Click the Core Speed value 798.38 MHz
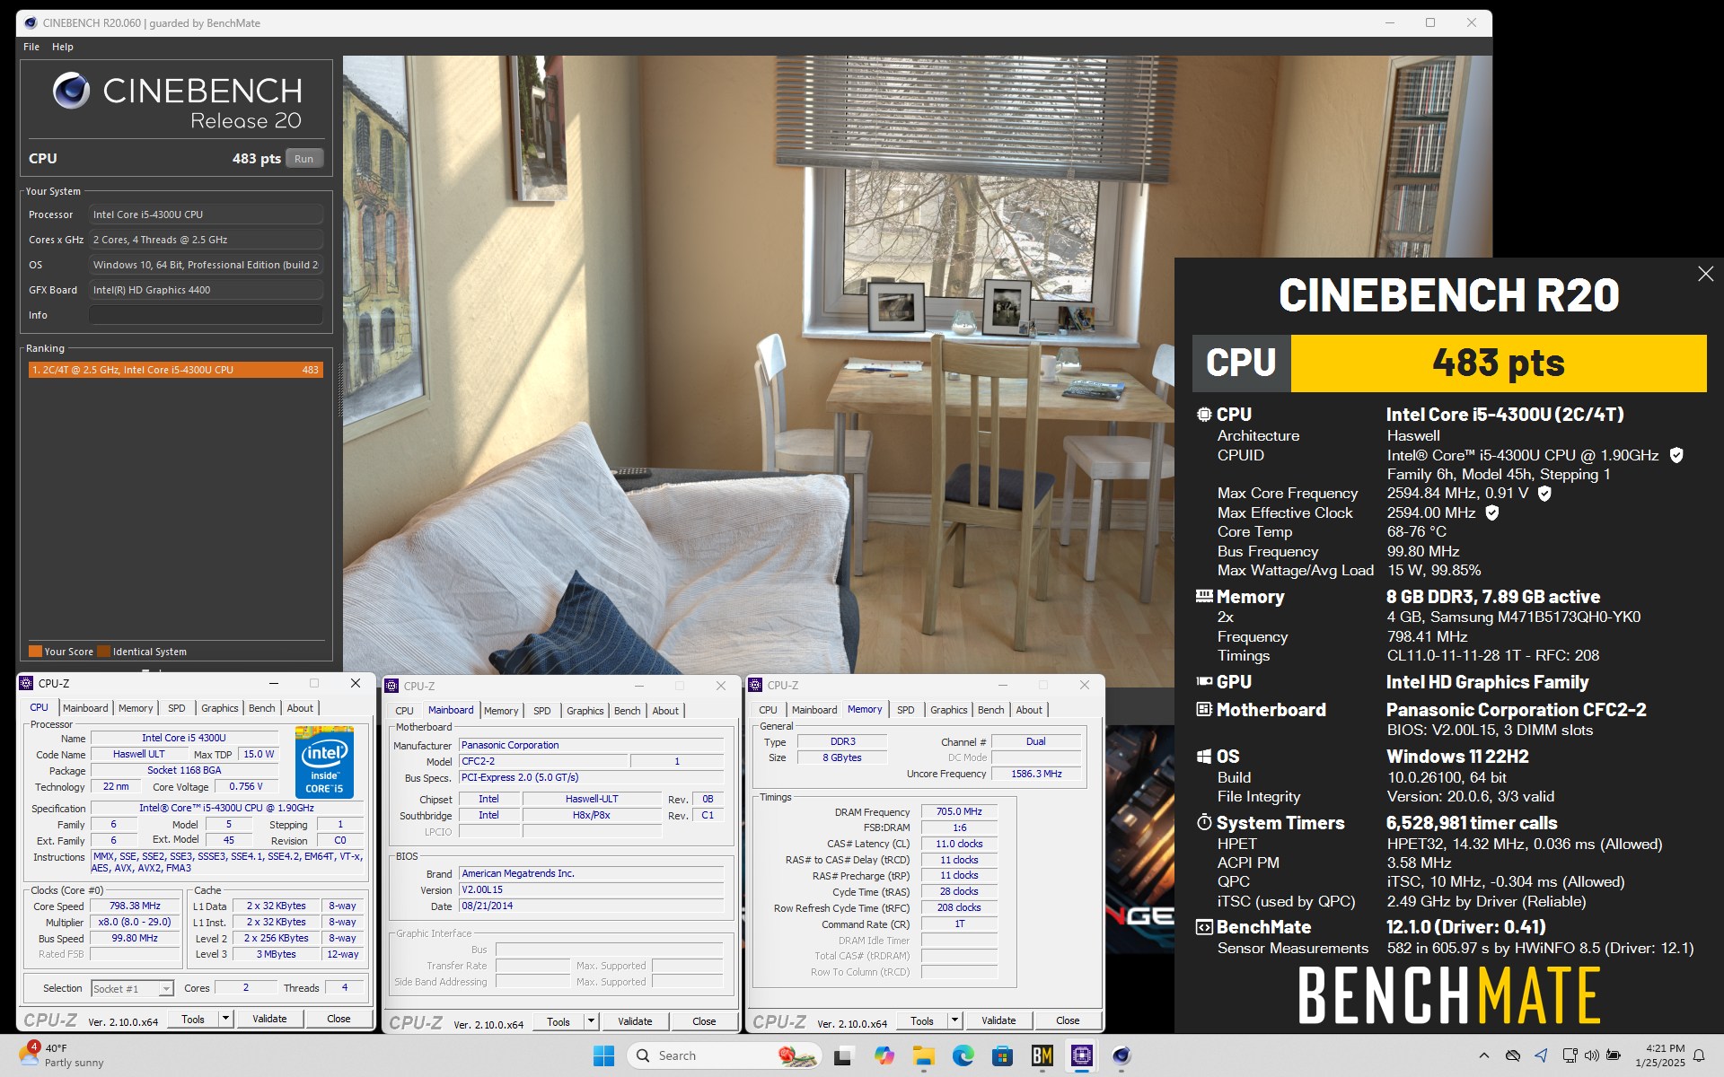 135,906
